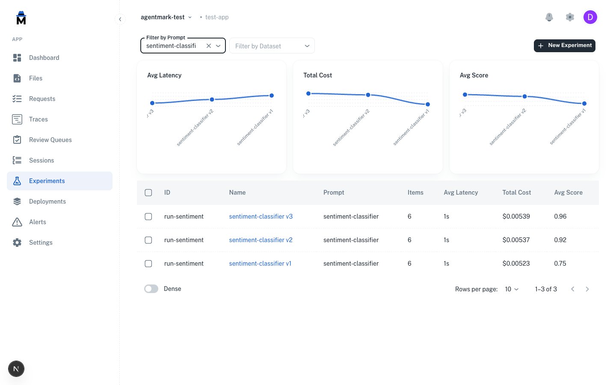Open the sentiment-classifier v1 experiment link

(260, 264)
